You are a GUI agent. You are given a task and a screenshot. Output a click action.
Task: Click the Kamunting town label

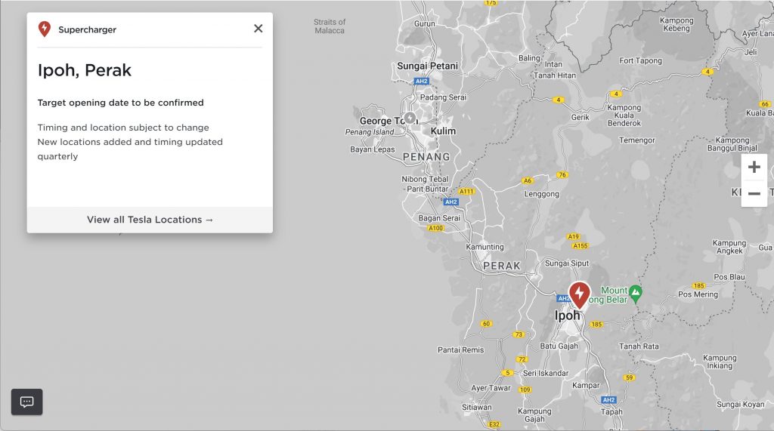click(x=485, y=247)
